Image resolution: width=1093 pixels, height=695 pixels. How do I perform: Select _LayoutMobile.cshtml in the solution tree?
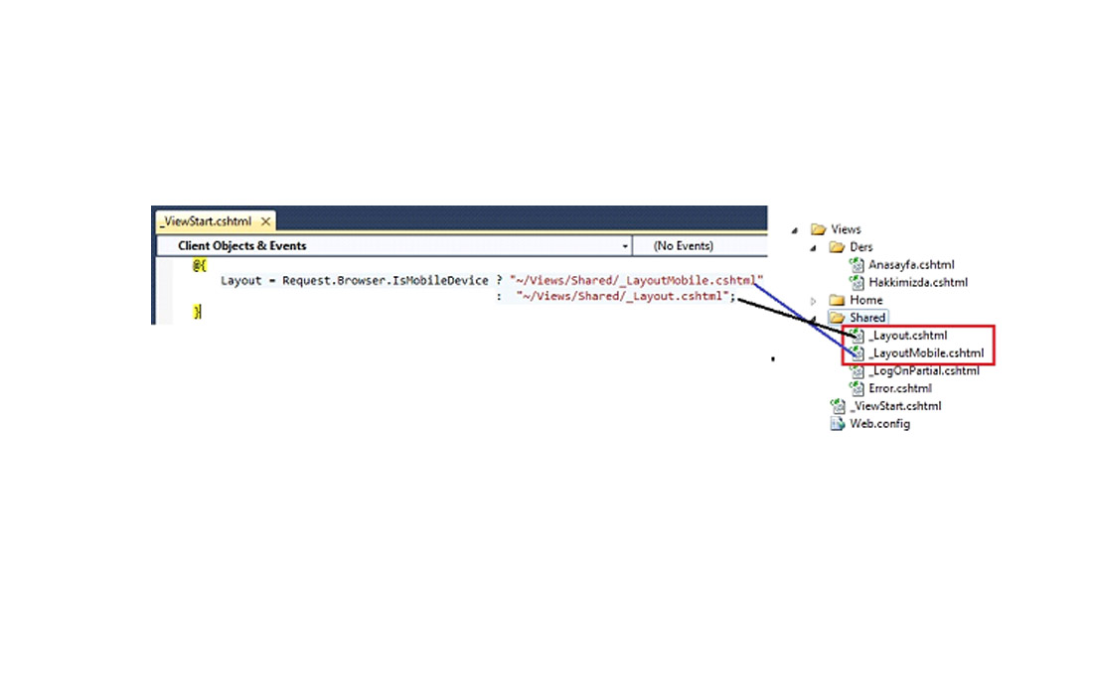(x=925, y=353)
